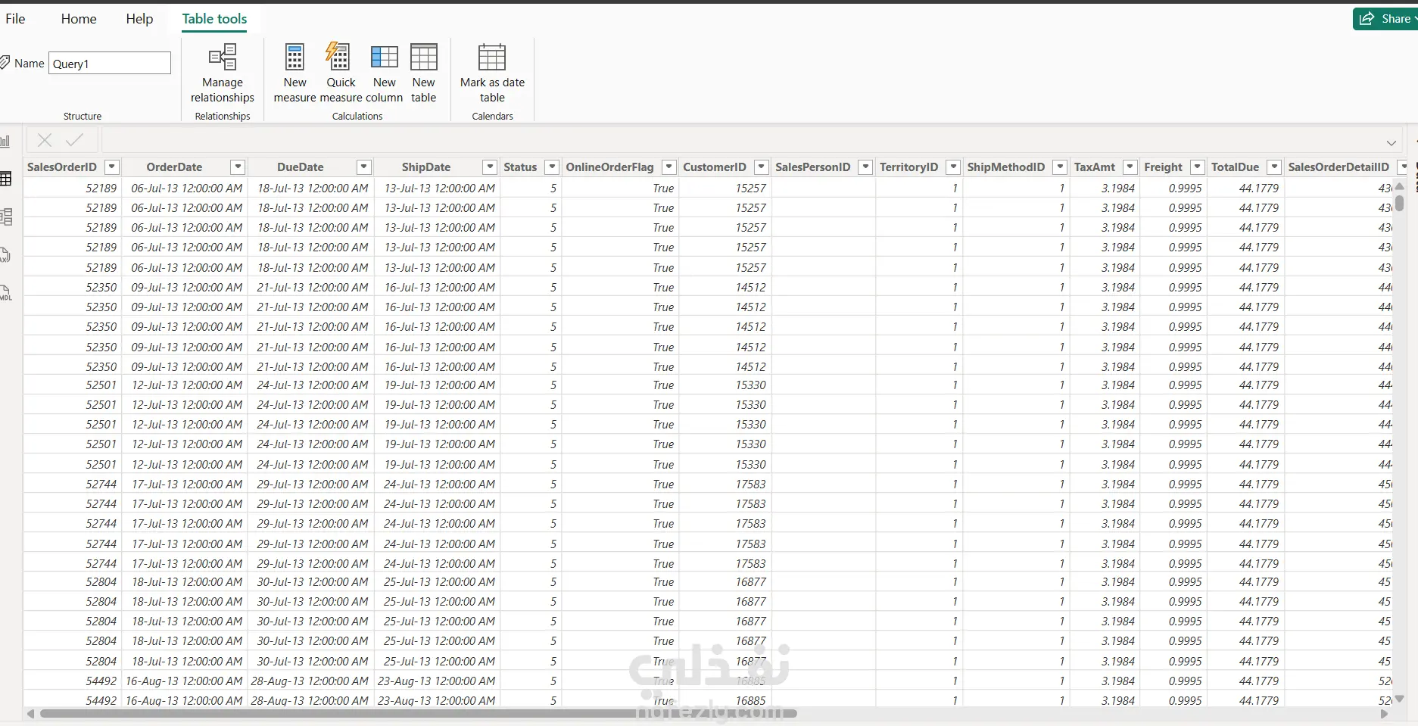The image size is (1418, 726).
Task: Select the SalesOrderID column header
Action: pyautogui.click(x=62, y=167)
